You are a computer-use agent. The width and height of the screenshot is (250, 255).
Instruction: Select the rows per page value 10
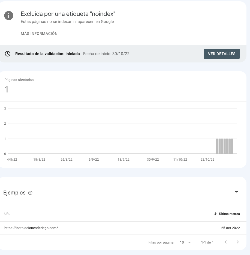(182, 242)
